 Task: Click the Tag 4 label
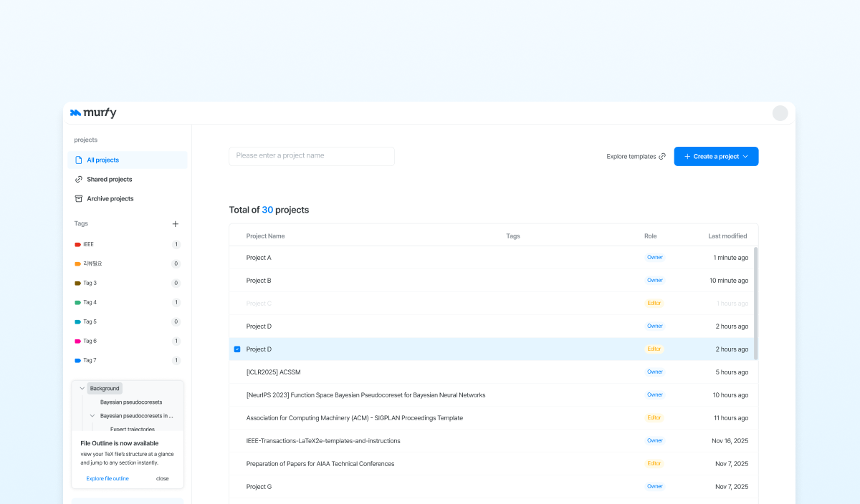90,303
